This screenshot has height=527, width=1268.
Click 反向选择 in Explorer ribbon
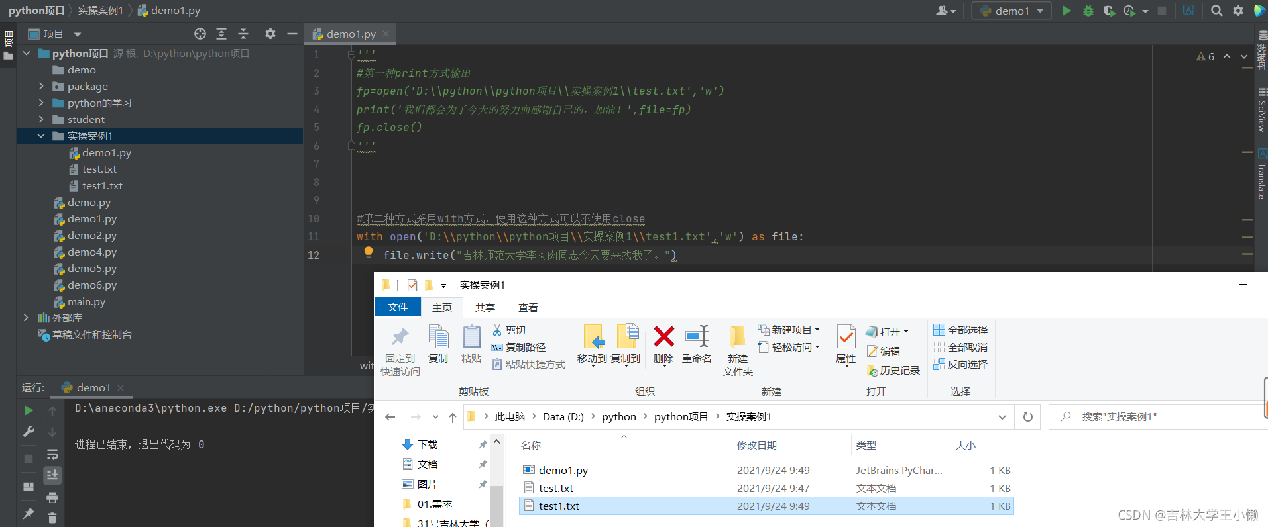(x=960, y=364)
